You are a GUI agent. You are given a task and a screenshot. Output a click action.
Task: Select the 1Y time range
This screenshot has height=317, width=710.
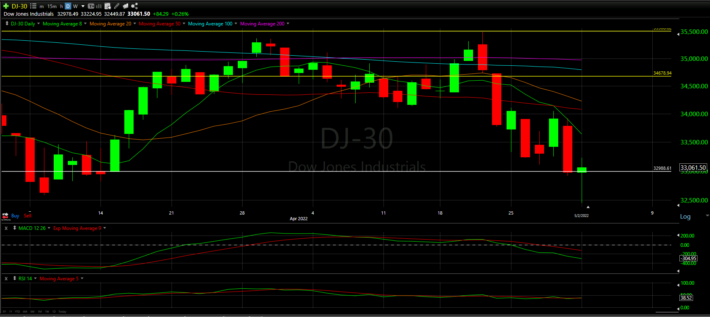click(x=10, y=312)
